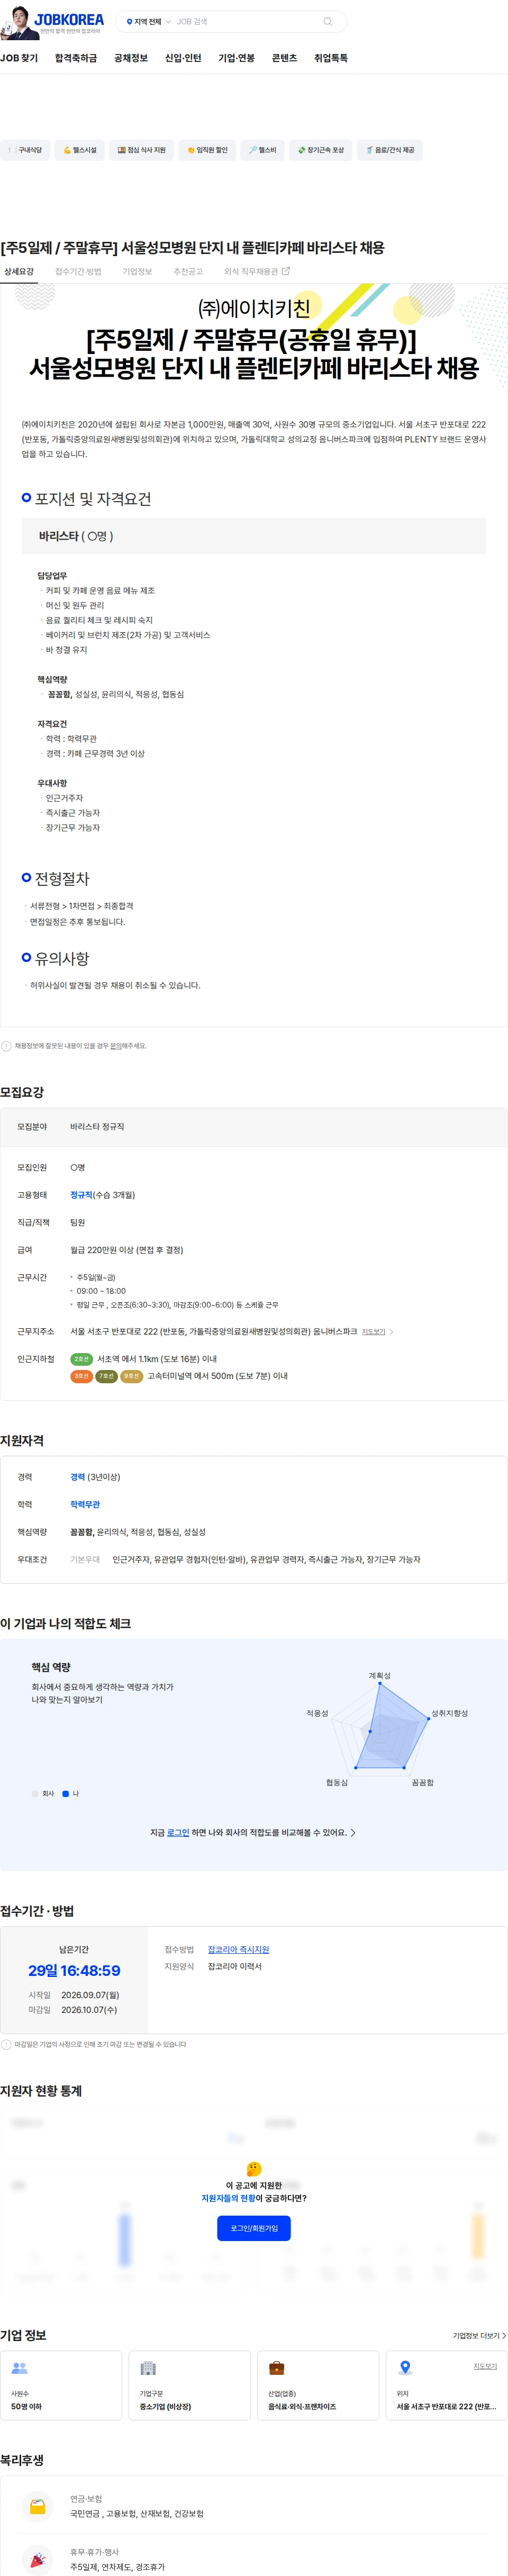Screen dimensions: 508x2576
Task: Click the 사원수 people icon
Action: (x=19, y=2368)
